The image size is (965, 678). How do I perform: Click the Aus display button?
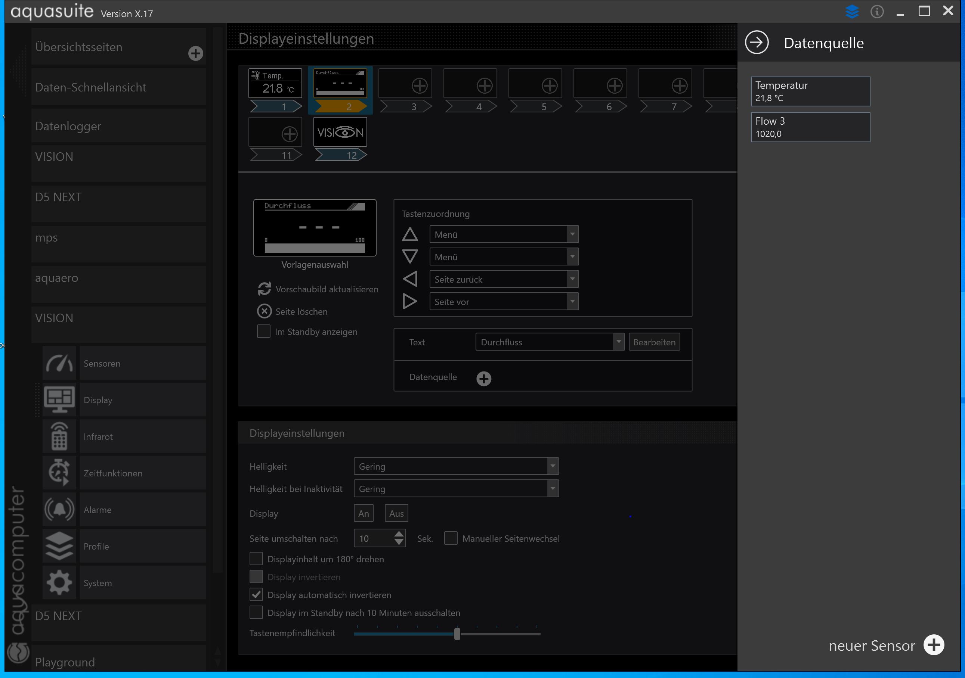(396, 513)
